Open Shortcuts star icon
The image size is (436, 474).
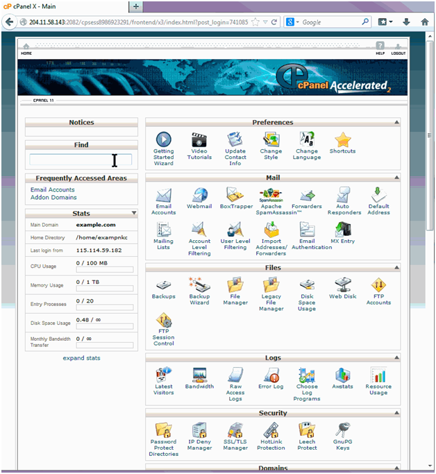pos(342,143)
